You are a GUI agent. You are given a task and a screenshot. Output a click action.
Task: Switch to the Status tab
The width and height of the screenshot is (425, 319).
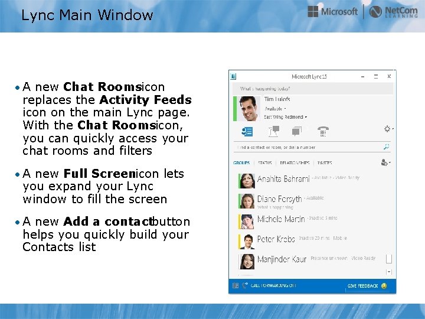(x=265, y=163)
